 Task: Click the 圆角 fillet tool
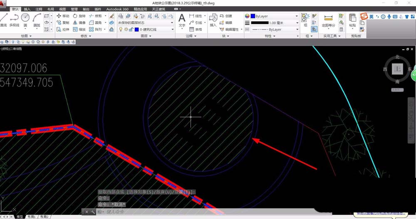(96, 22)
